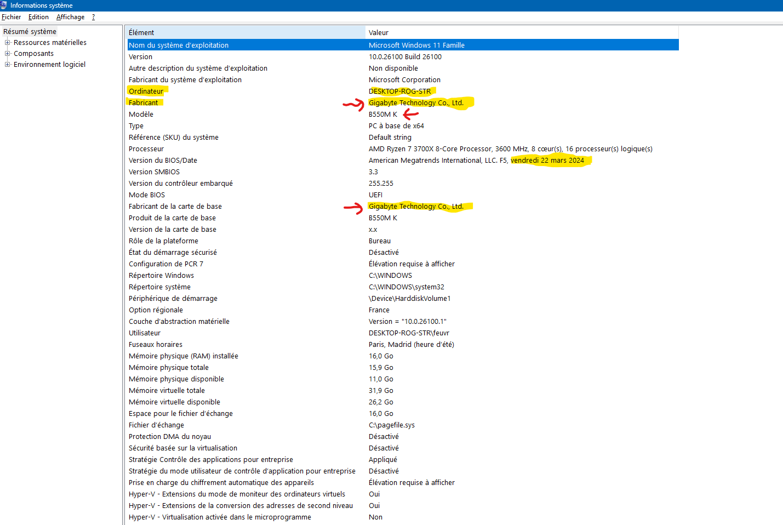Select the Fuseaux horaires row
783x525 pixels.
[156, 345]
